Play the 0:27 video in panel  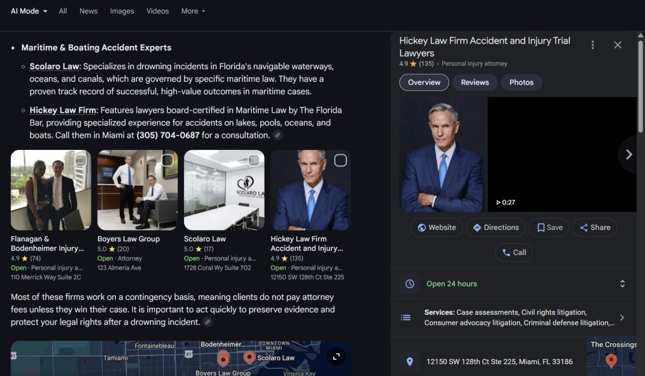[x=562, y=154]
